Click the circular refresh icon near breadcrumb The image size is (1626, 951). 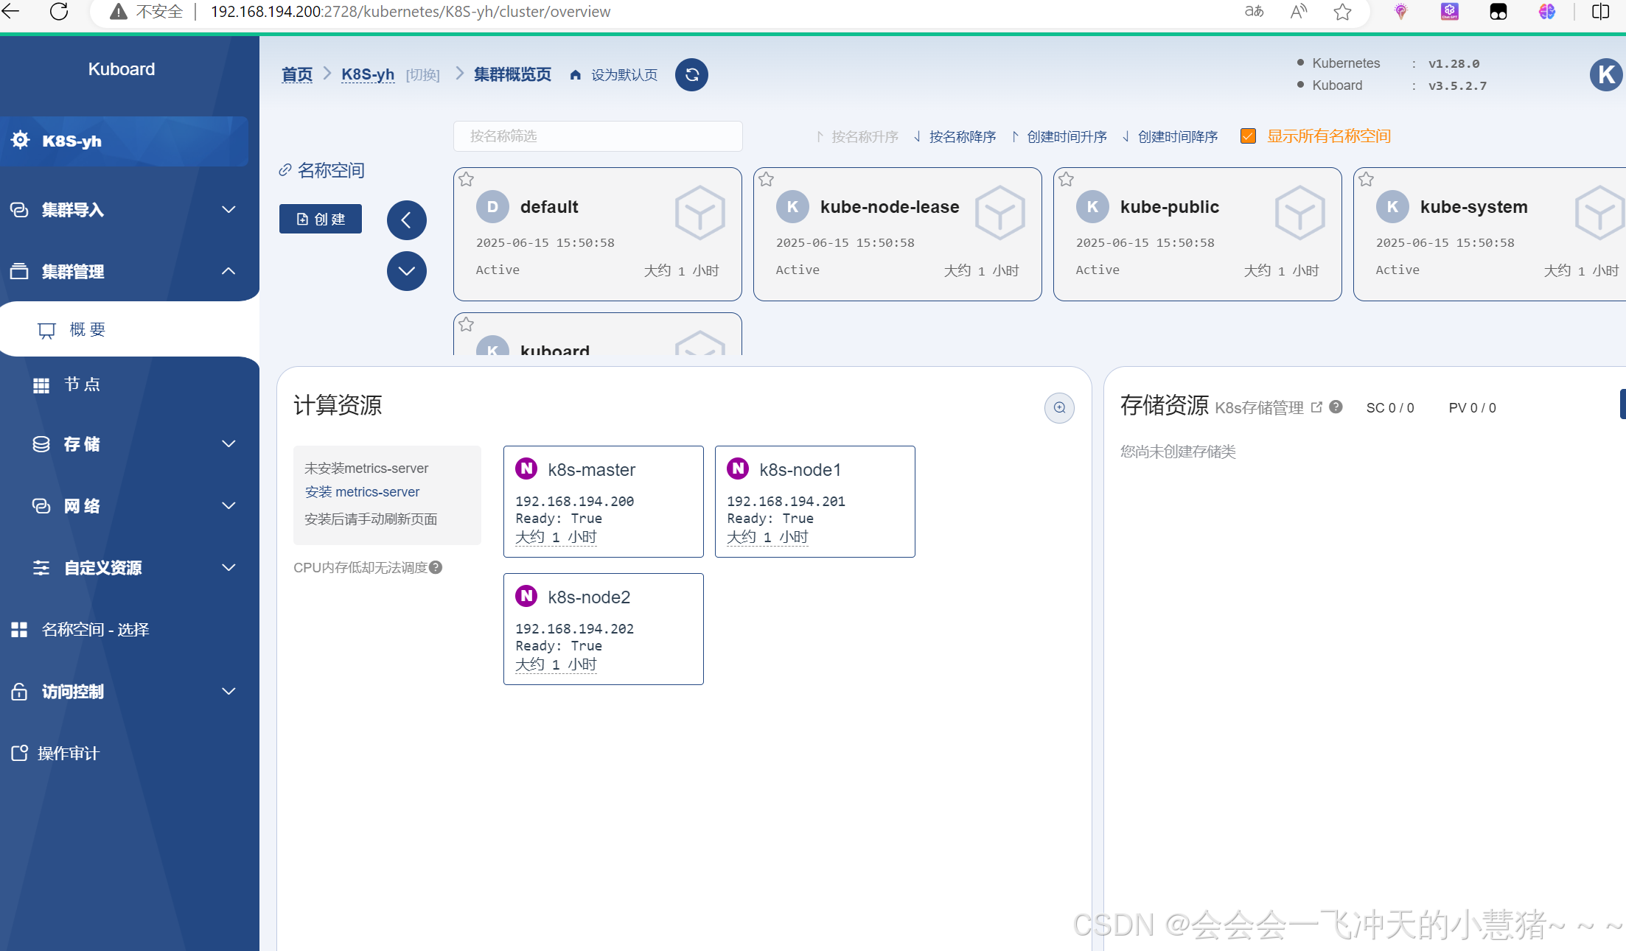click(691, 74)
